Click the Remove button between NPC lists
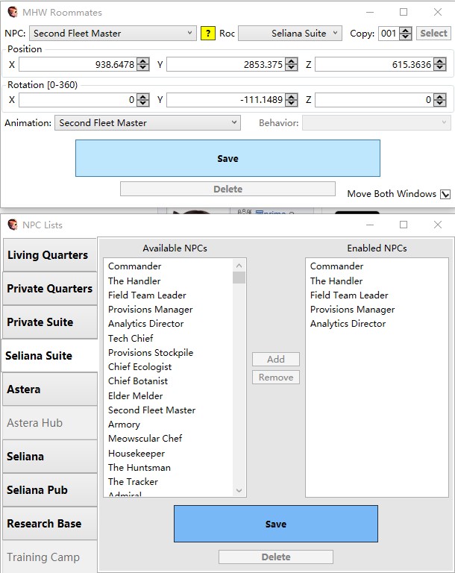 pyautogui.click(x=276, y=377)
